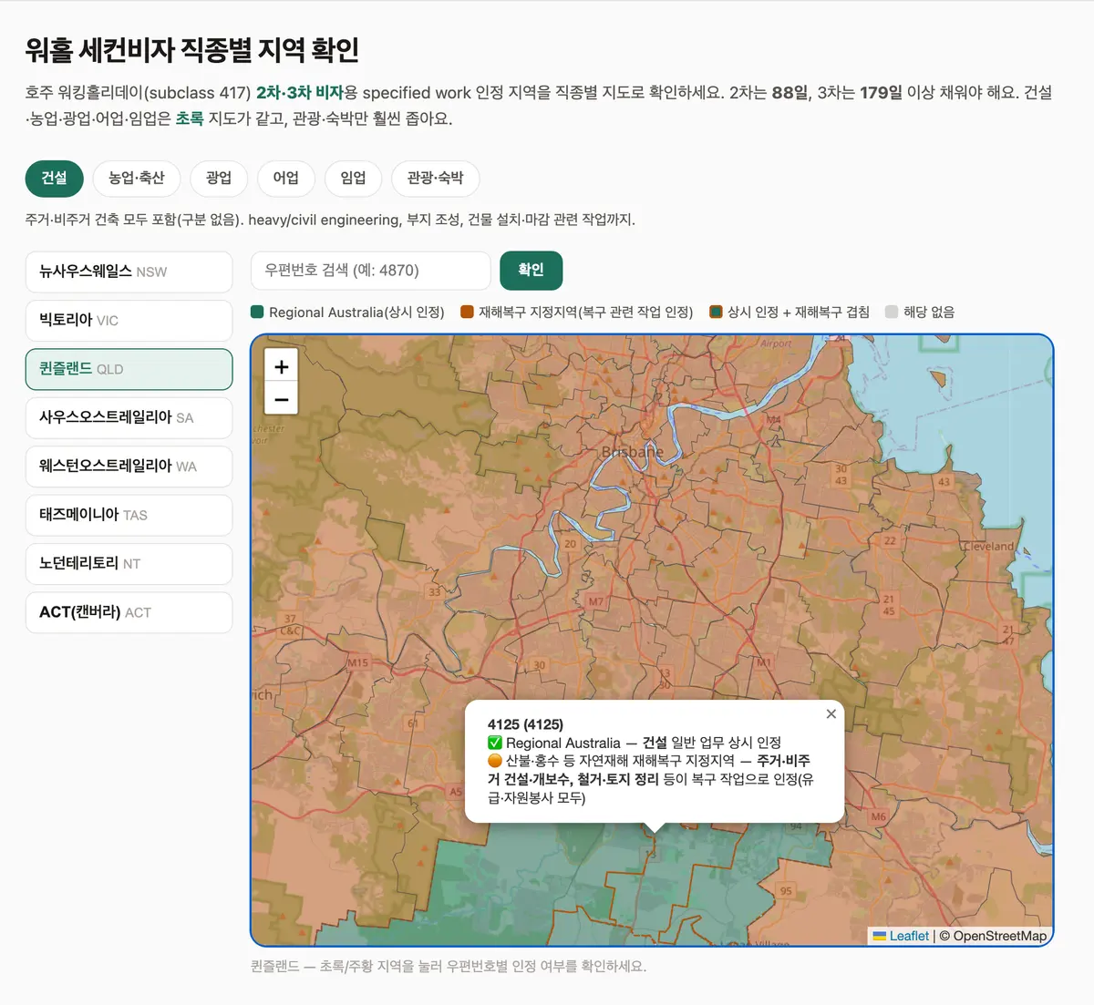Viewport: 1094px width, 1005px height.
Task: Click the orange circle icon in popup
Action: pyautogui.click(x=495, y=761)
